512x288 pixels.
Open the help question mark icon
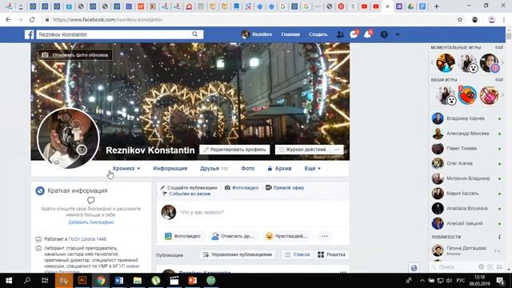coord(384,34)
